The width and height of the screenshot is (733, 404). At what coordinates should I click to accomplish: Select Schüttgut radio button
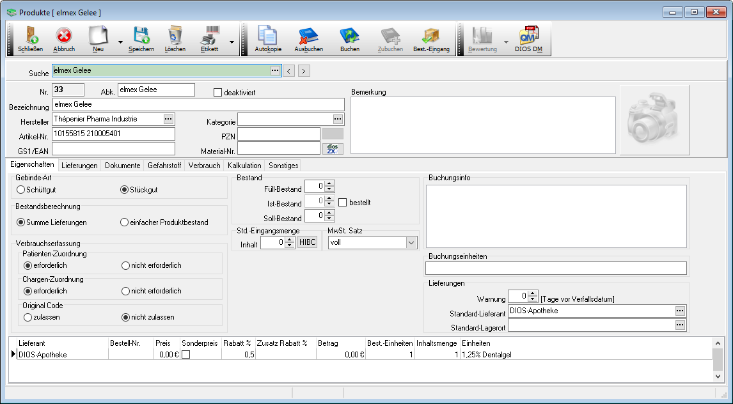click(20, 190)
